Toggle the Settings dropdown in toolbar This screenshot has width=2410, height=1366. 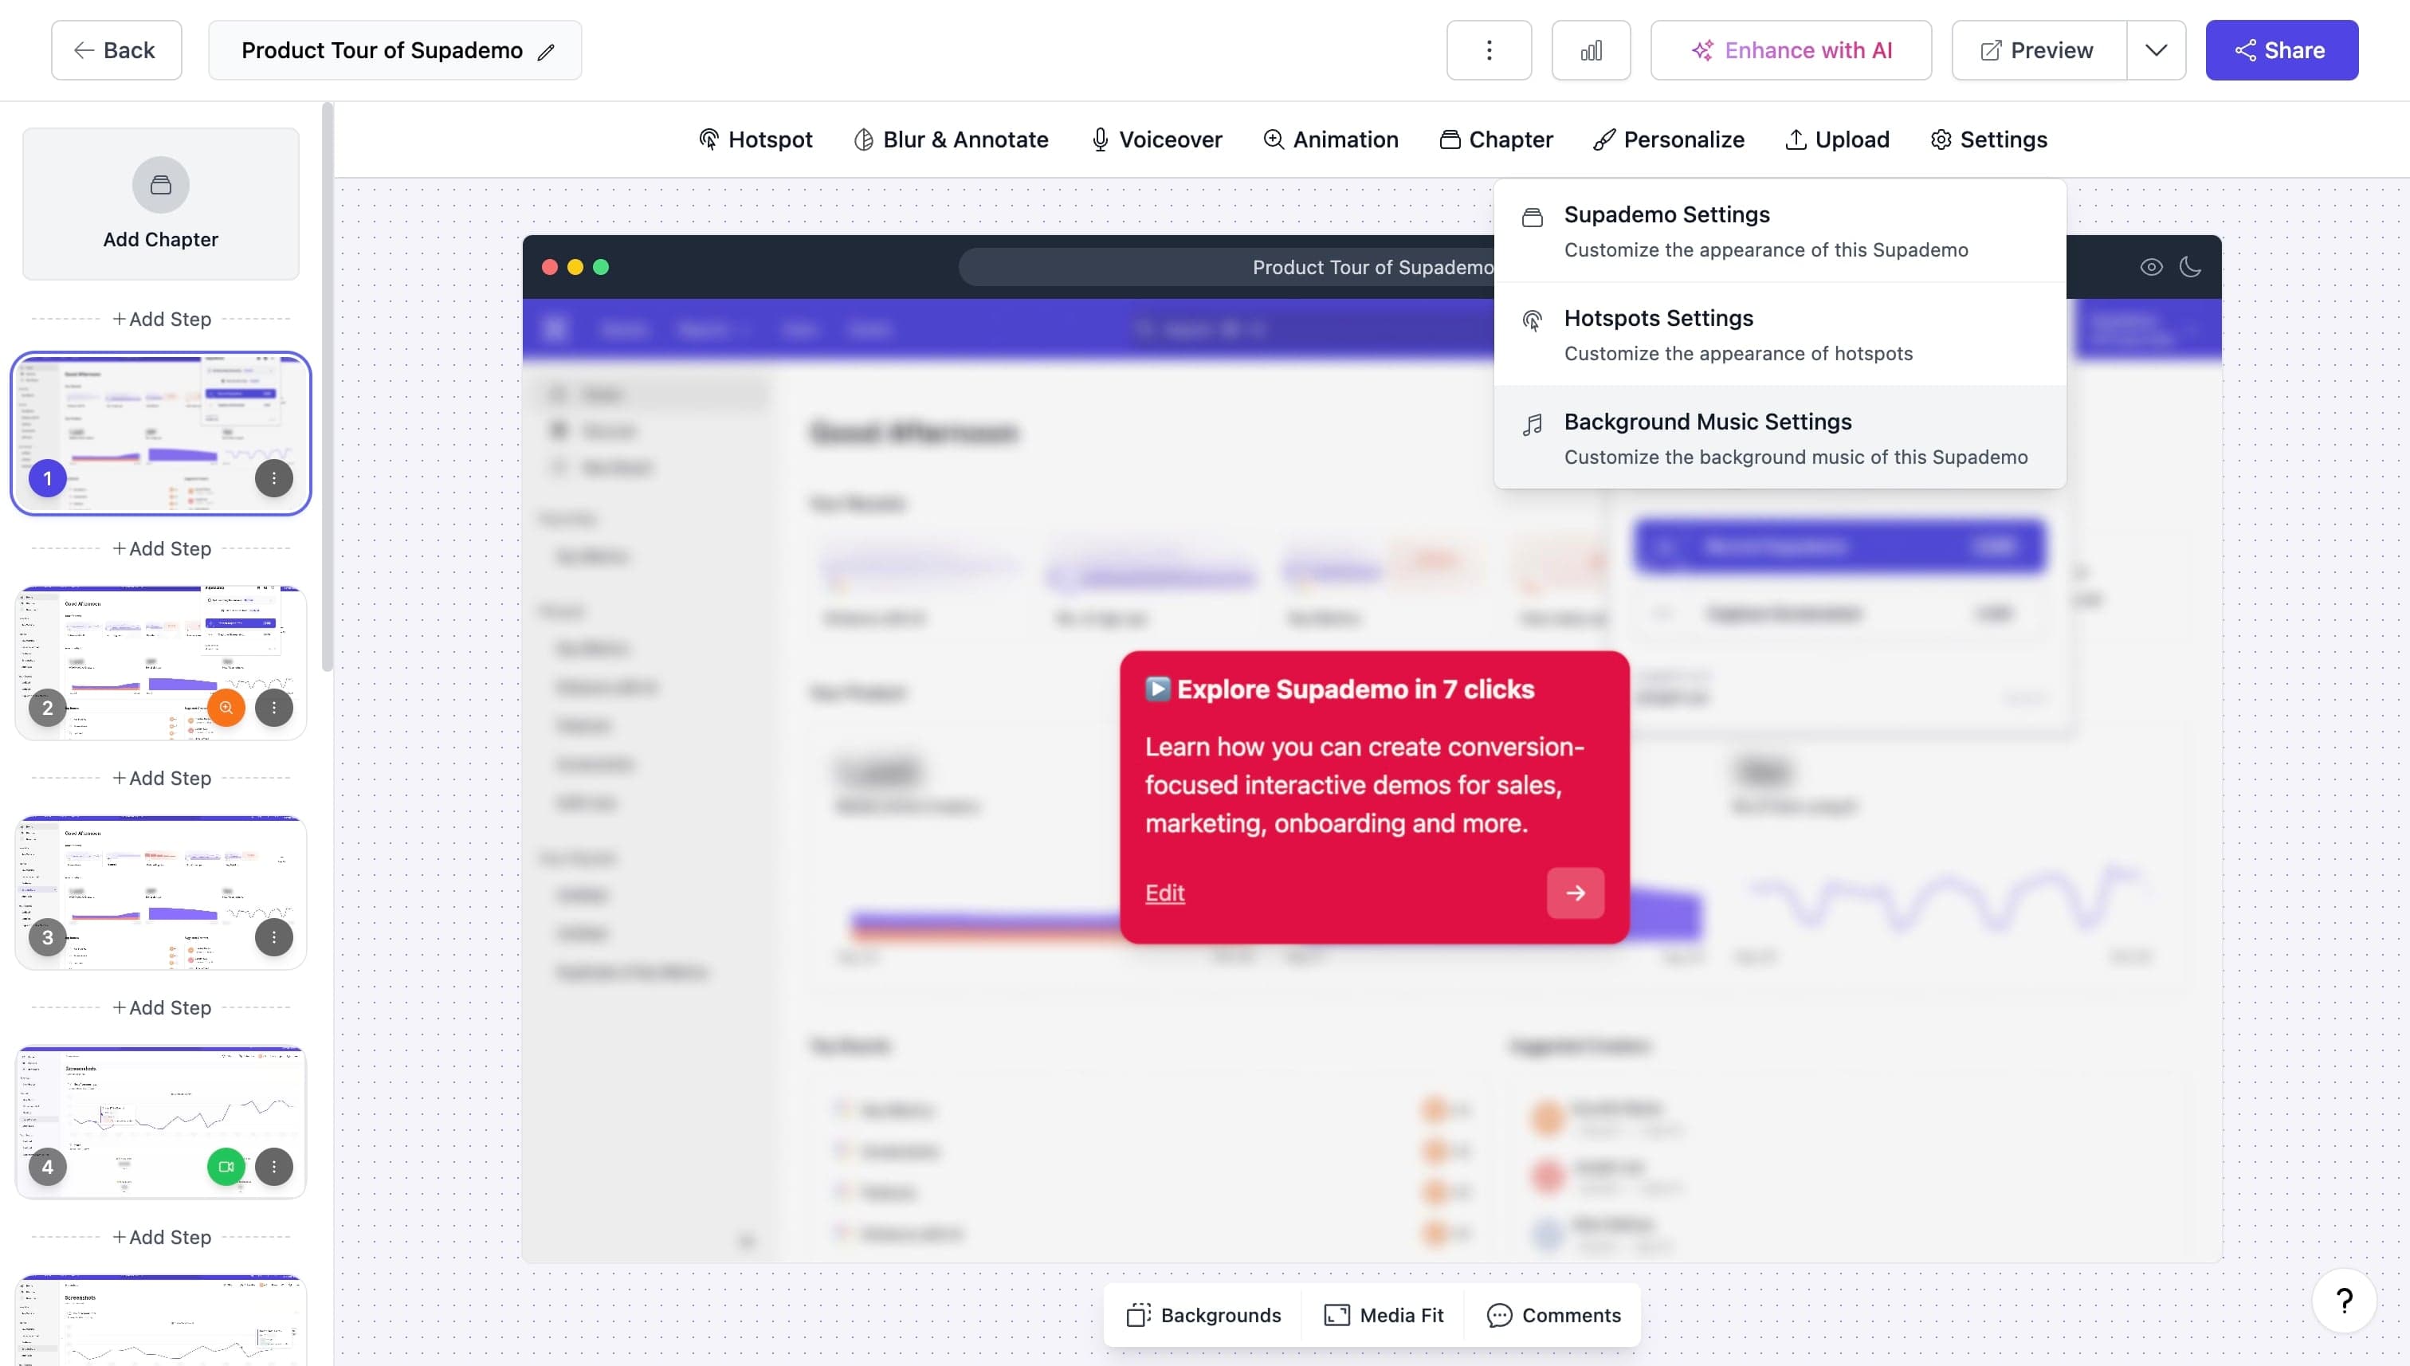pos(1988,139)
